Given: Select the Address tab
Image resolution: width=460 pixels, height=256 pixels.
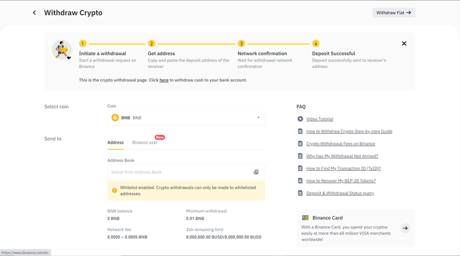Looking at the screenshot, I should [x=115, y=142].
